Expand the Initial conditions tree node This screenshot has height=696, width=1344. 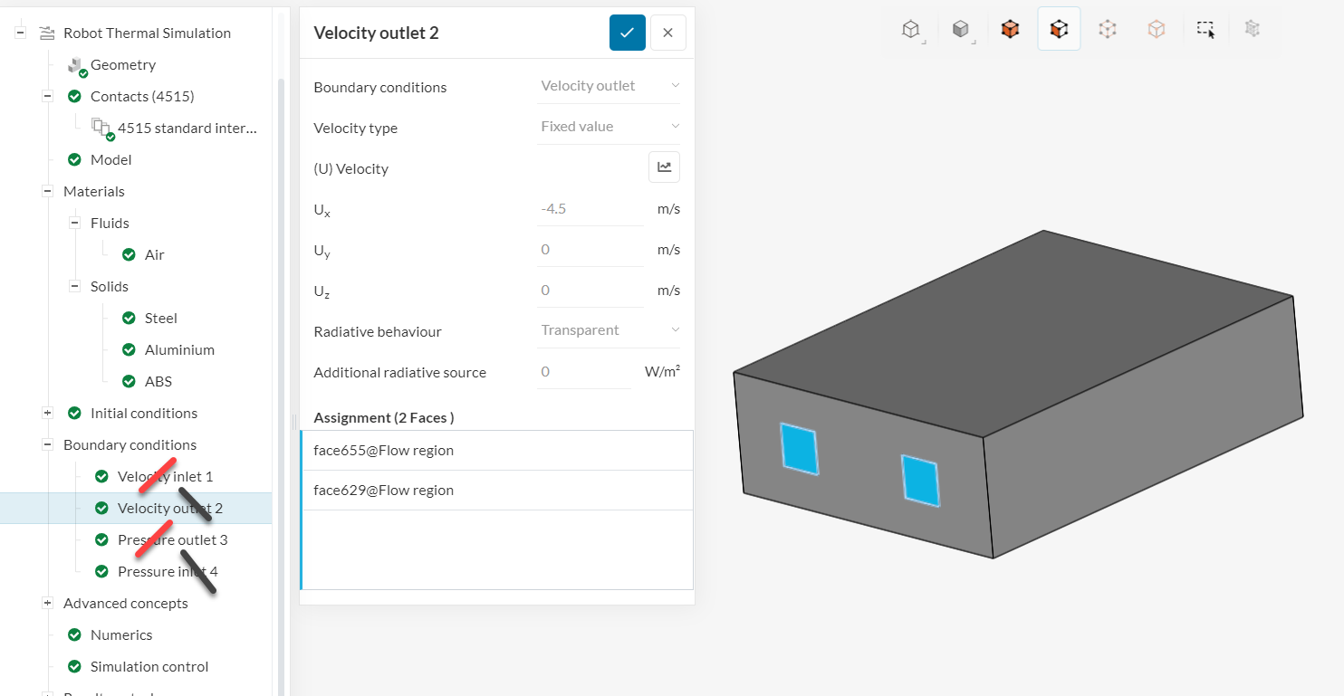pyautogui.click(x=47, y=413)
